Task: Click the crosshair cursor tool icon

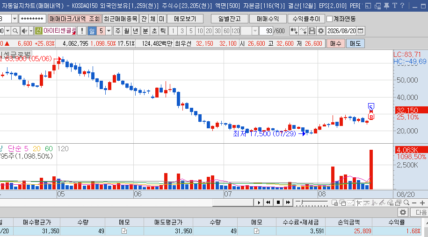Action: pyautogui.click(x=359, y=203)
